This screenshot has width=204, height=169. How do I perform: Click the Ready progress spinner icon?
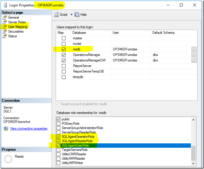[8, 159]
